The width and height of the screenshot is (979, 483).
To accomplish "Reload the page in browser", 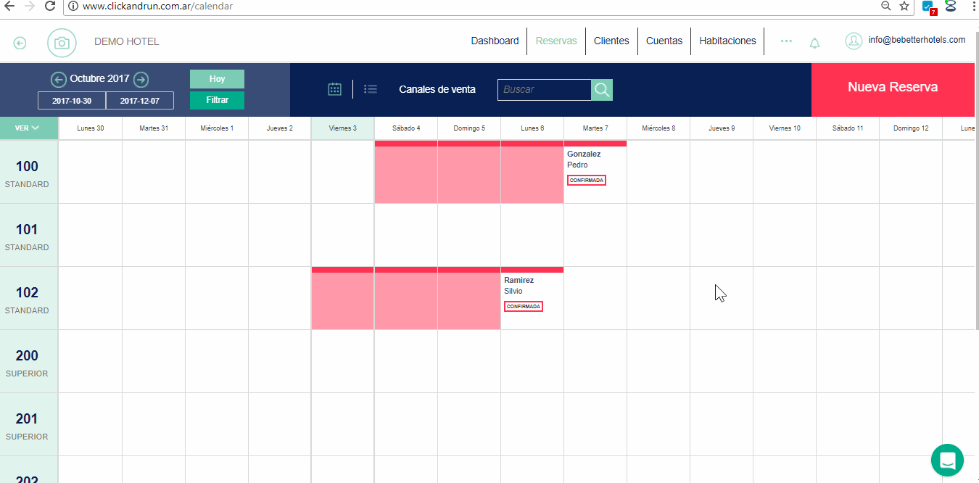I will click(50, 6).
